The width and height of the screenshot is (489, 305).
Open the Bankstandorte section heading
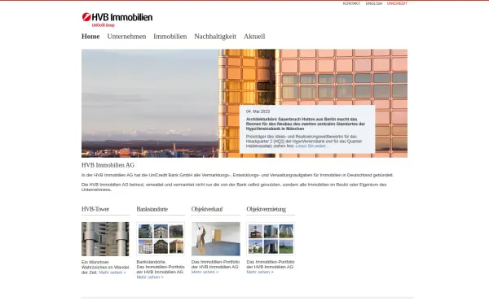click(x=152, y=209)
